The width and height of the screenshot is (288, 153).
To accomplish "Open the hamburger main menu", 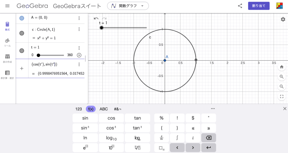I will click(7, 6).
